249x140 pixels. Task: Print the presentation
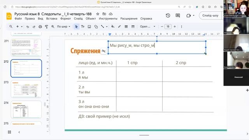40,27
